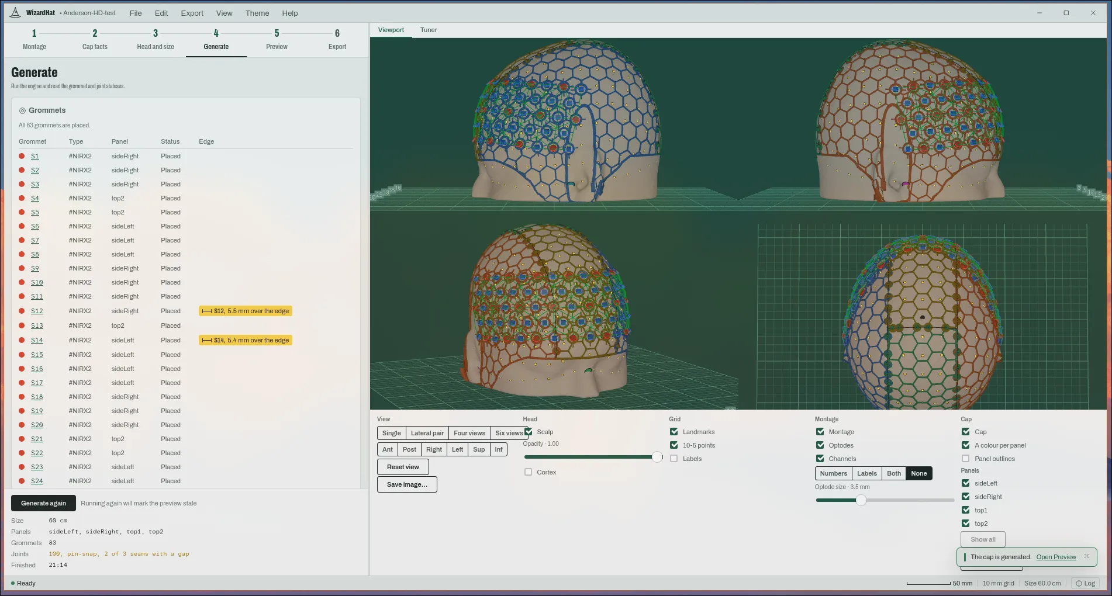Click the red dot beside grommet S12
The image size is (1112, 596).
[x=22, y=311]
